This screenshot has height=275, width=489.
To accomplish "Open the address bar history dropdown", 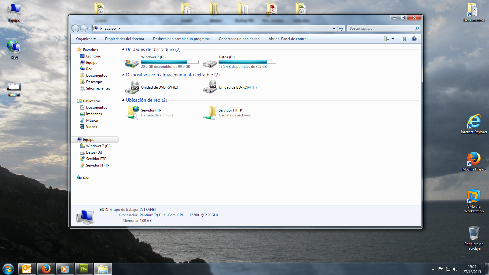I will 334,28.
